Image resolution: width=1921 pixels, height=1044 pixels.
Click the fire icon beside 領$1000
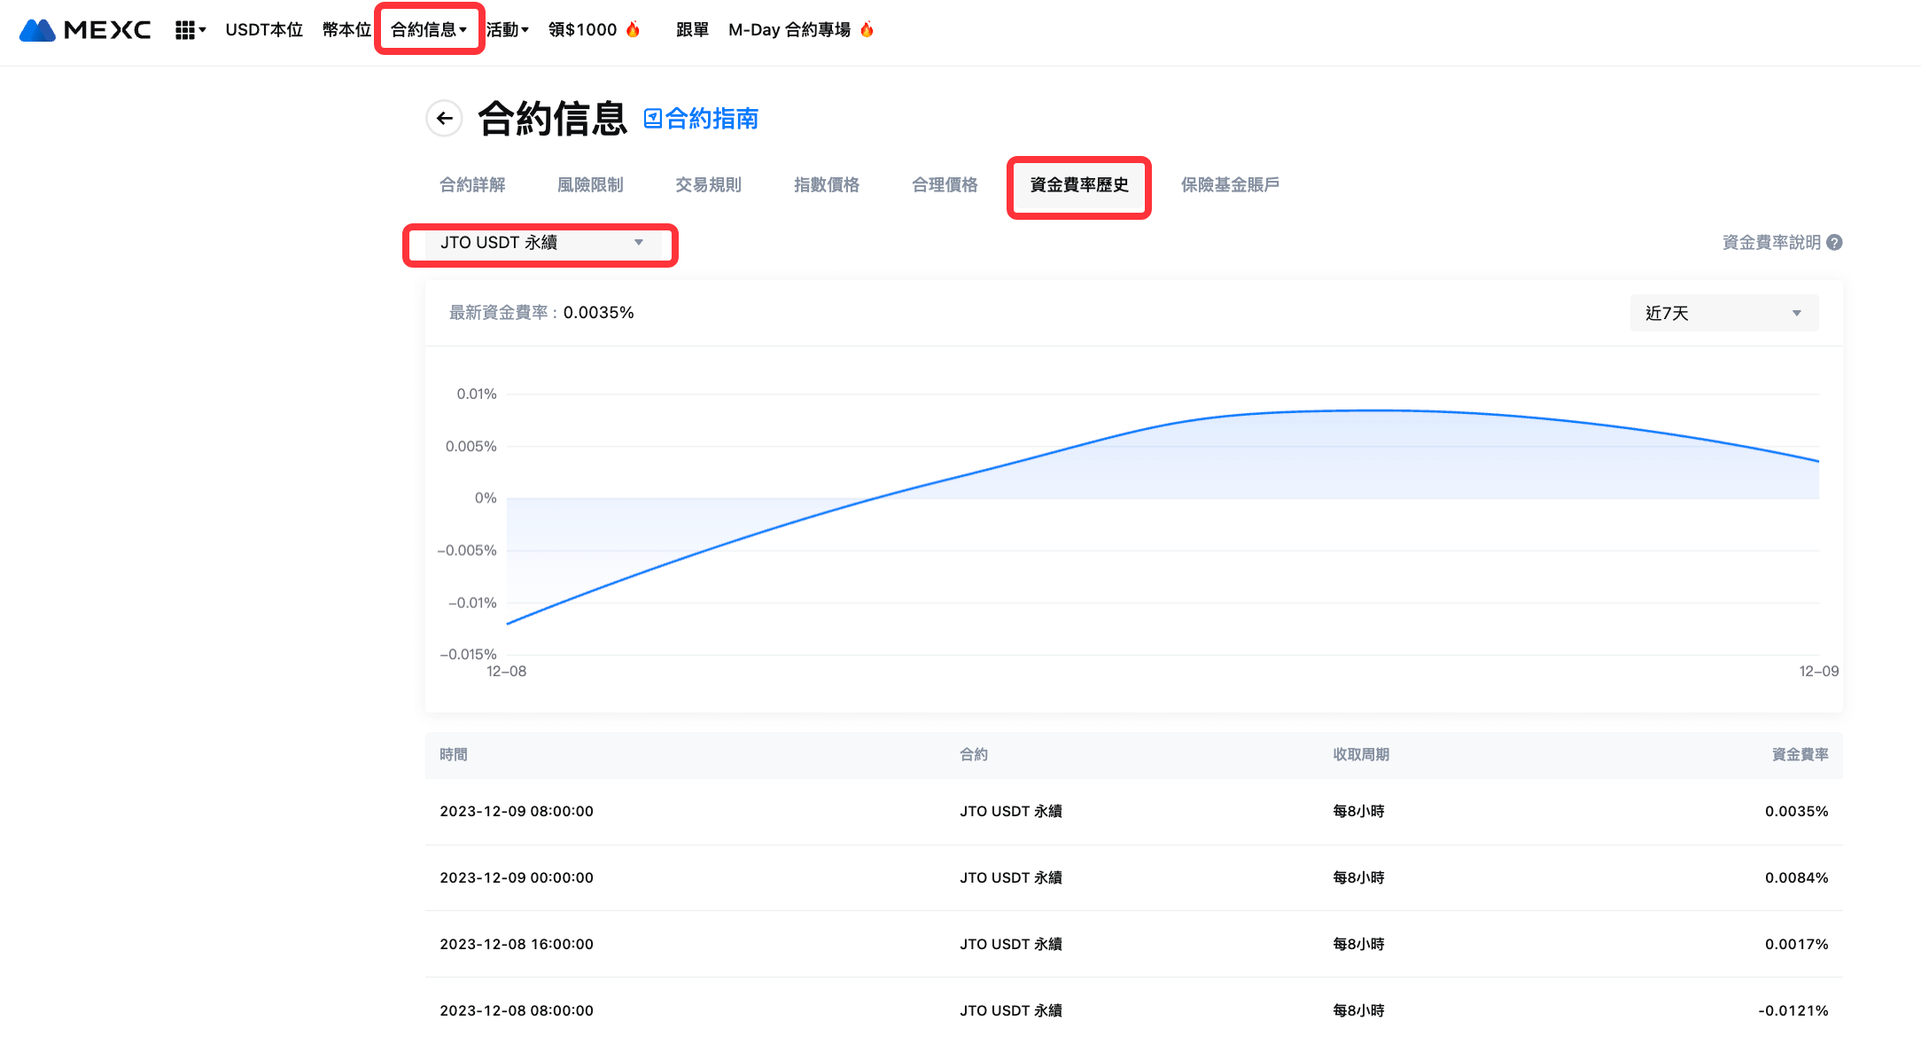(633, 30)
